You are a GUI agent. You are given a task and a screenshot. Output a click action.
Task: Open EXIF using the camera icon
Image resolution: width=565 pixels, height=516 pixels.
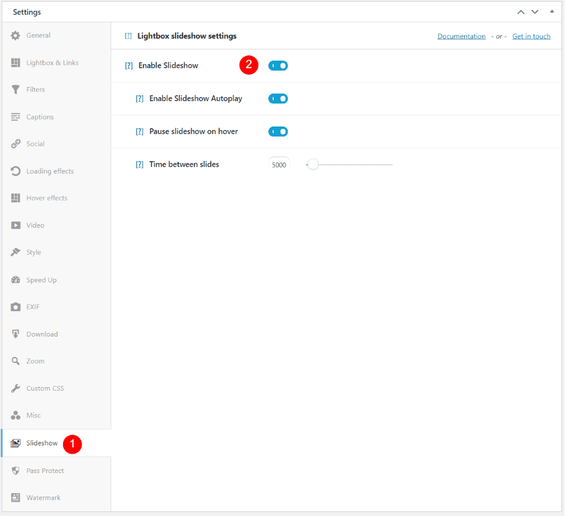[15, 307]
